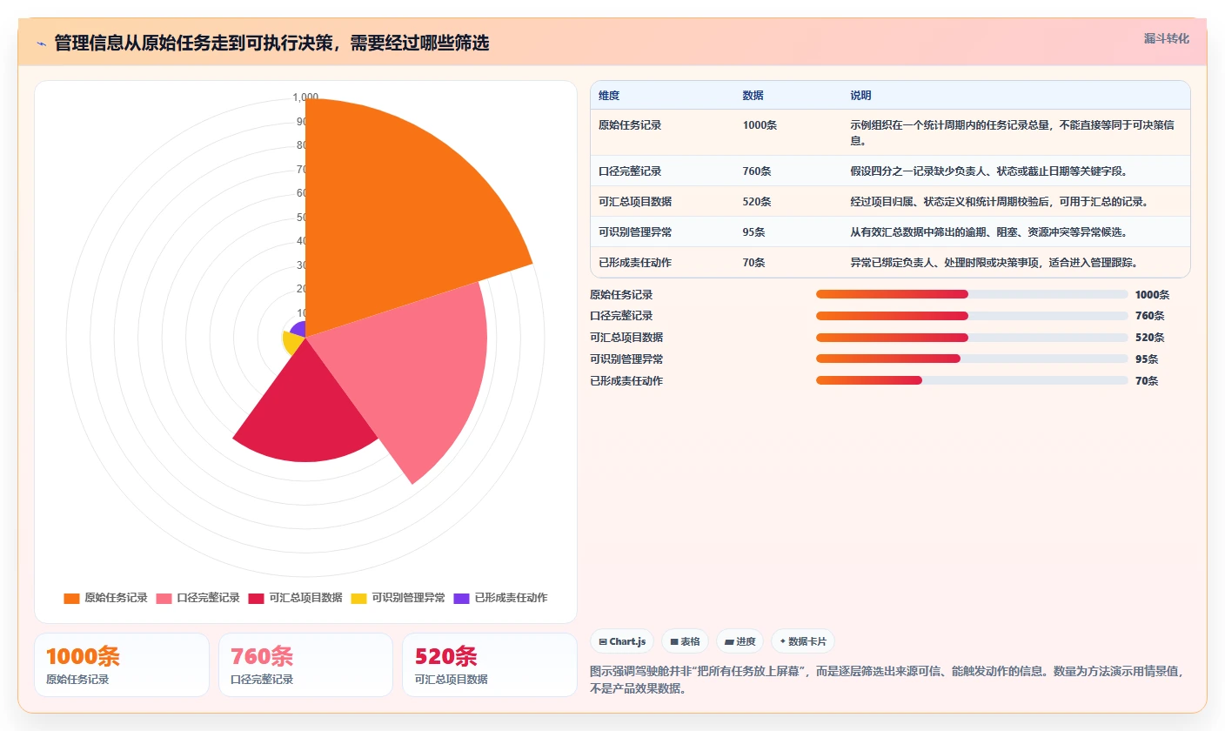Screen dimensions: 1225x731
Task: Click the 95条 value beside progress bar
Action: pyautogui.click(x=1147, y=359)
